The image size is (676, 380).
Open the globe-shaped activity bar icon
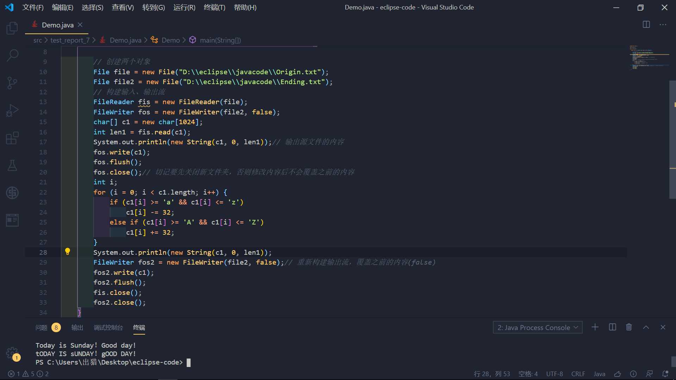[12, 193]
